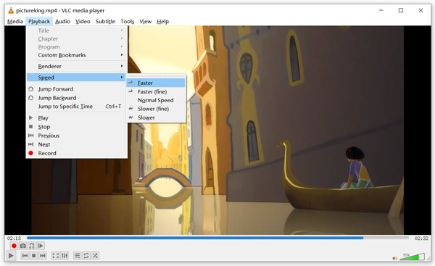Toggle the A-B loop button
The width and height of the screenshot is (435, 266).
pos(32,246)
